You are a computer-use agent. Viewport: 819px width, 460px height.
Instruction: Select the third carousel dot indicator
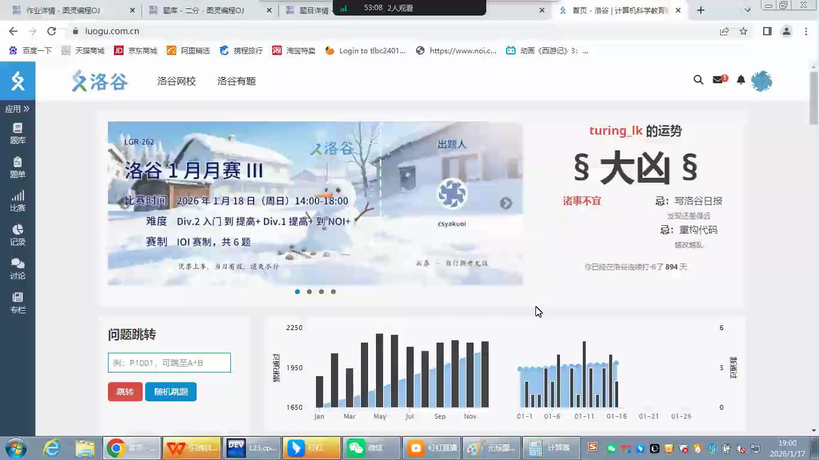(x=321, y=292)
